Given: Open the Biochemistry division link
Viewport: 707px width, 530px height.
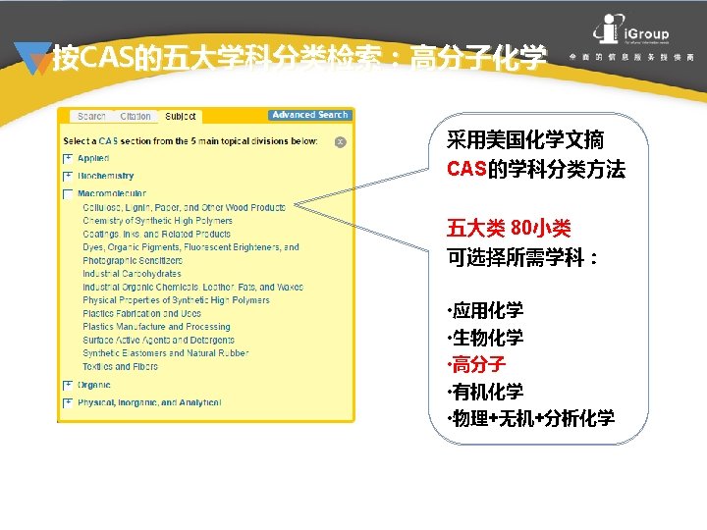Looking at the screenshot, I should point(105,176).
